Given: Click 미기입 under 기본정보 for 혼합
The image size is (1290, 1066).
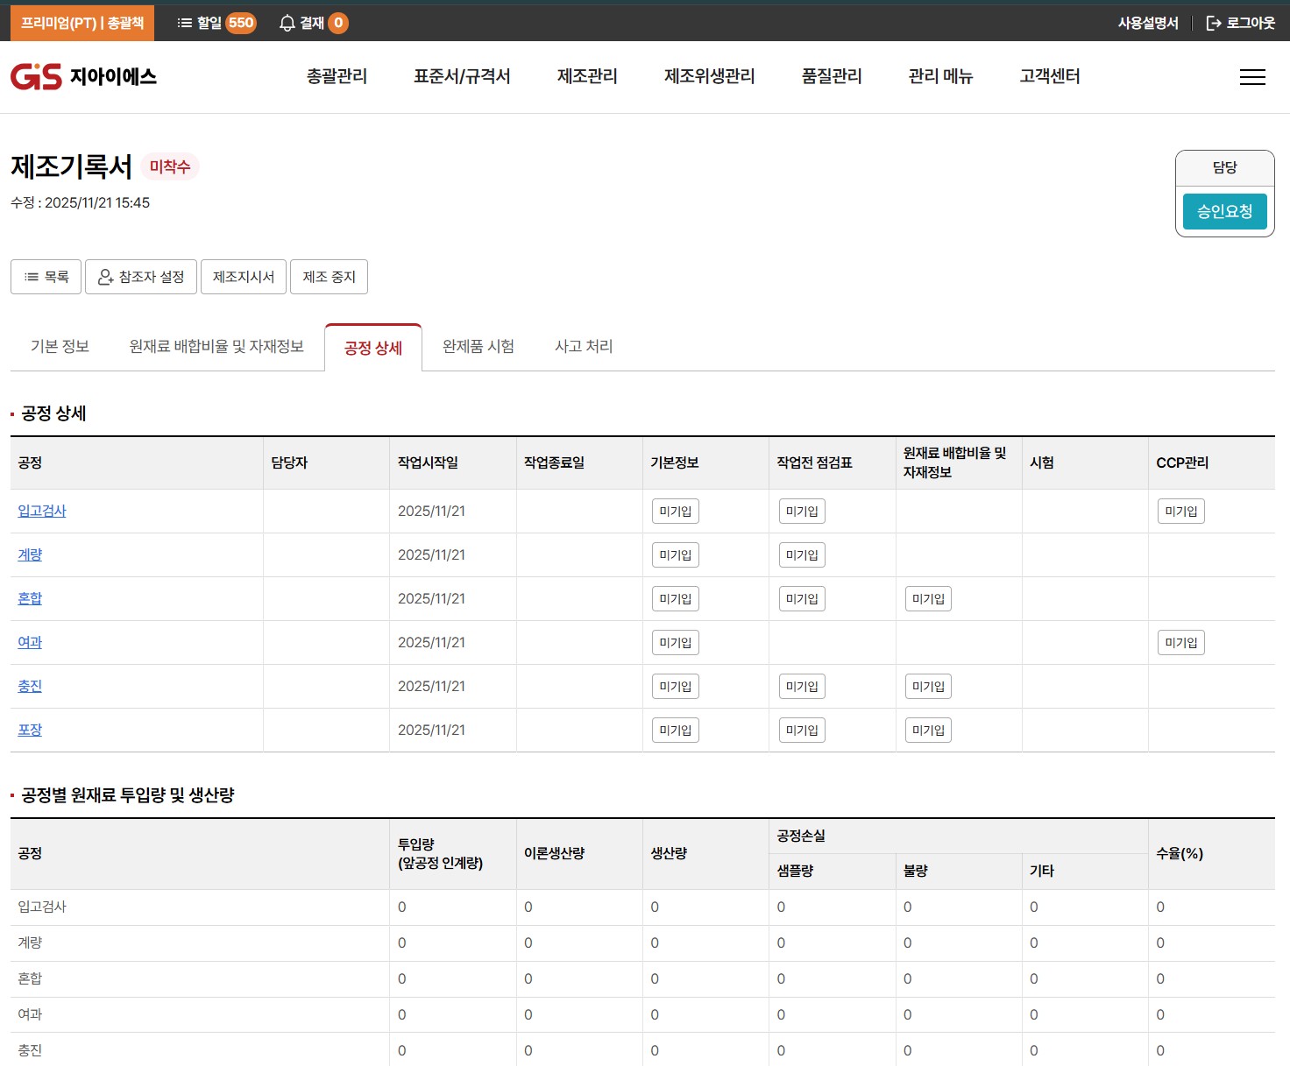Looking at the screenshot, I should click(x=676, y=599).
